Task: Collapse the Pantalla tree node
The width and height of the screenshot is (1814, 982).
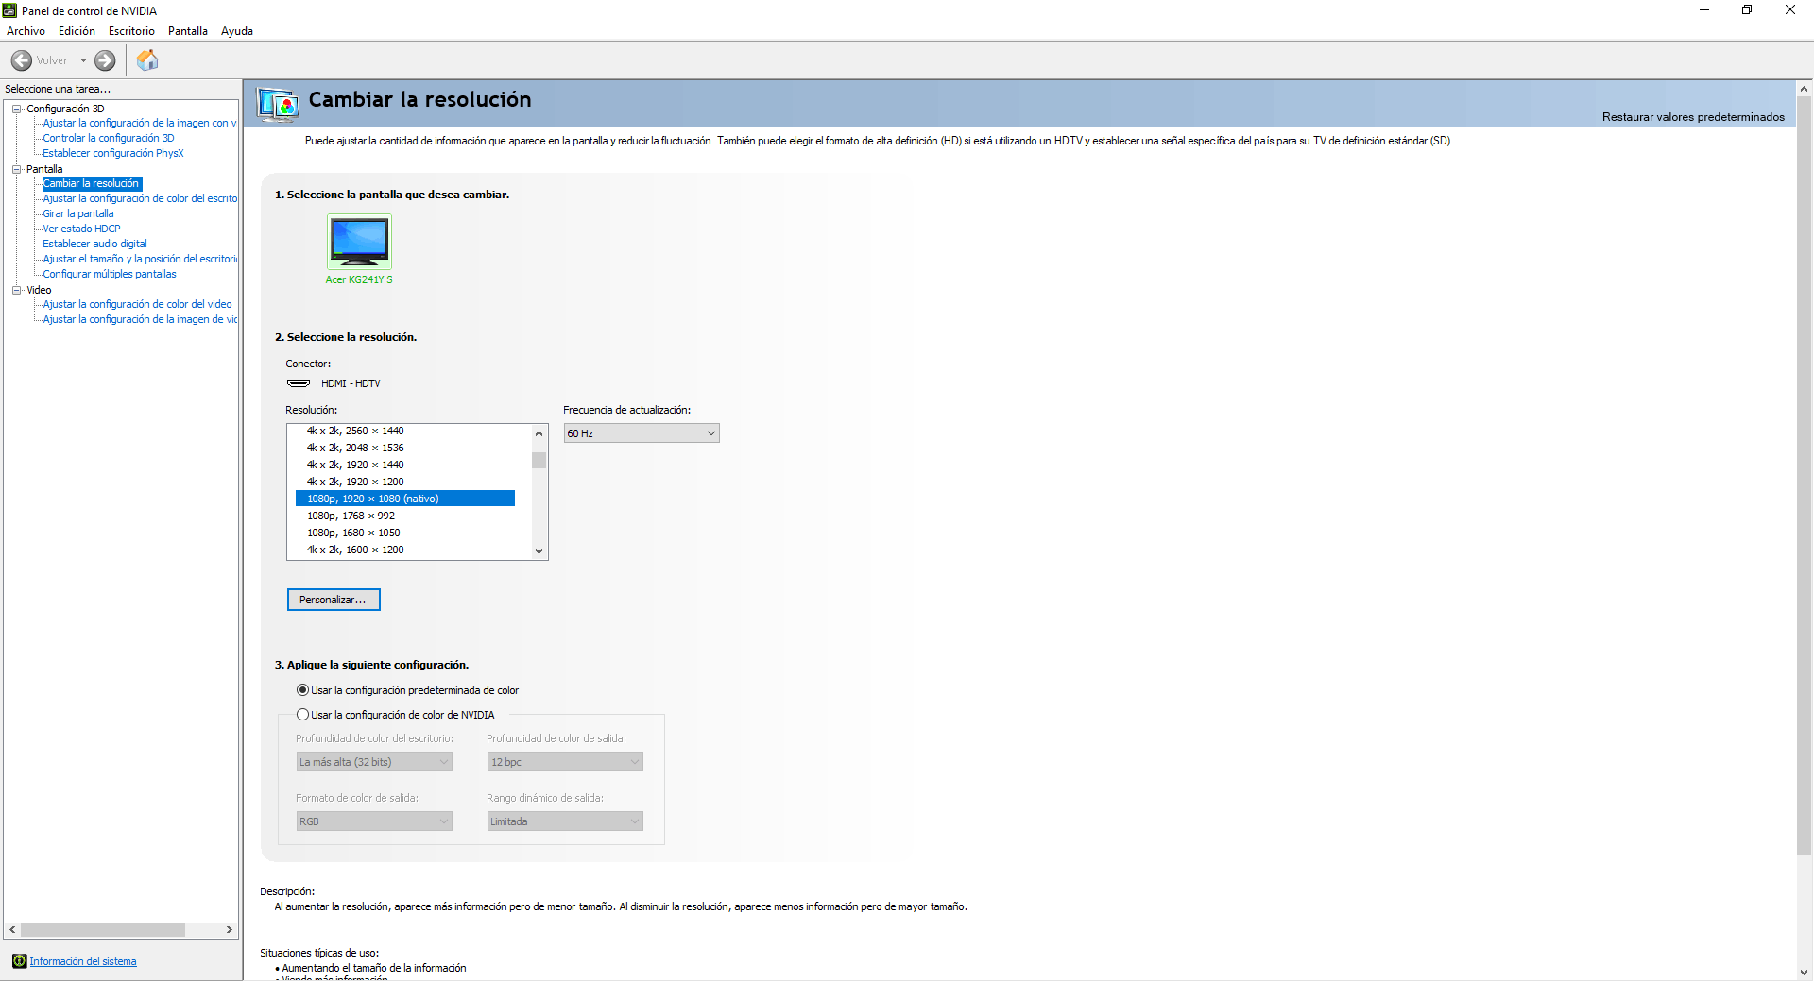Action: [17, 169]
